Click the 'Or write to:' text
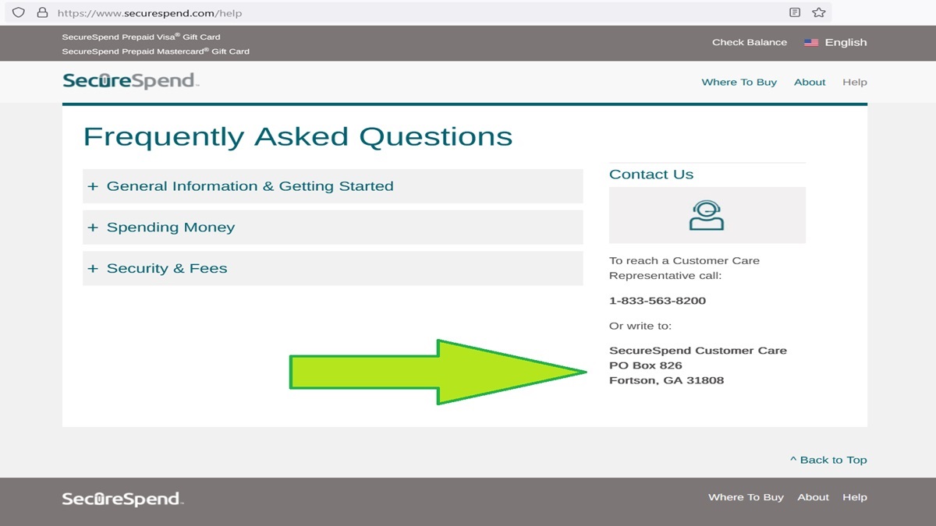The height and width of the screenshot is (526, 936). point(640,326)
